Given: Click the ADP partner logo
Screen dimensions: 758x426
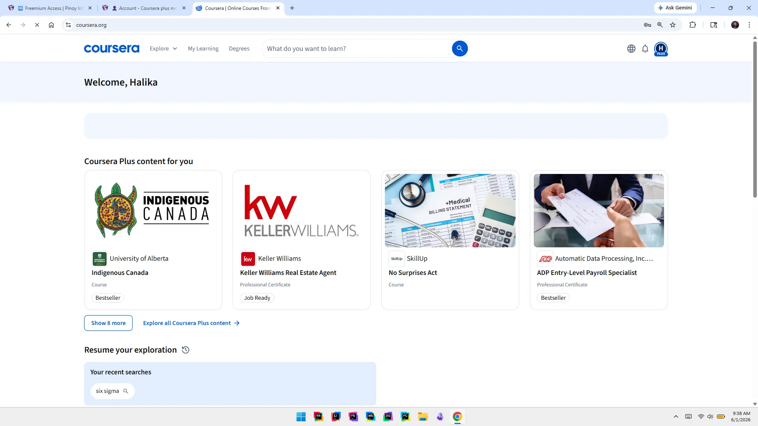Looking at the screenshot, I should click(x=545, y=259).
